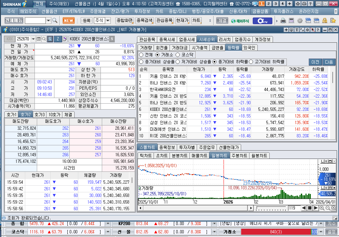Image resolution: width=339 pixels, height=237 pixels.
Task: Click the status bar screen-add icon
Action: click(x=335, y=218)
